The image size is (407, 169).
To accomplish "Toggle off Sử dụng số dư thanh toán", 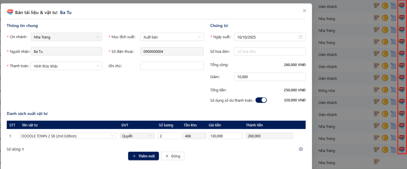I will point(261,100).
